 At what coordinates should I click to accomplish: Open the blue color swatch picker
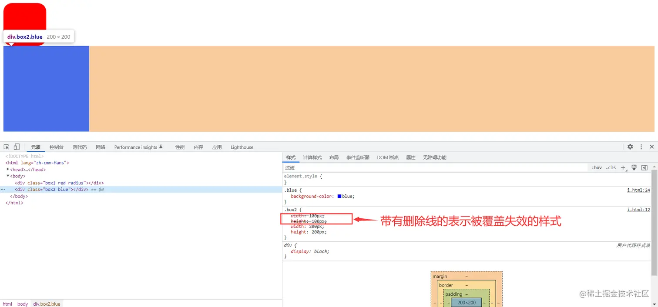[x=339, y=197]
